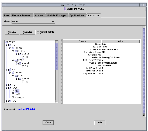The image size is (148, 131).
Task: Click the Help button
Action: (x=100, y=122)
